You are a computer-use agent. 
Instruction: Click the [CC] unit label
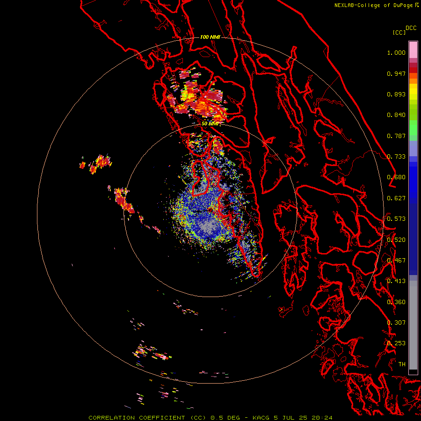399,32
